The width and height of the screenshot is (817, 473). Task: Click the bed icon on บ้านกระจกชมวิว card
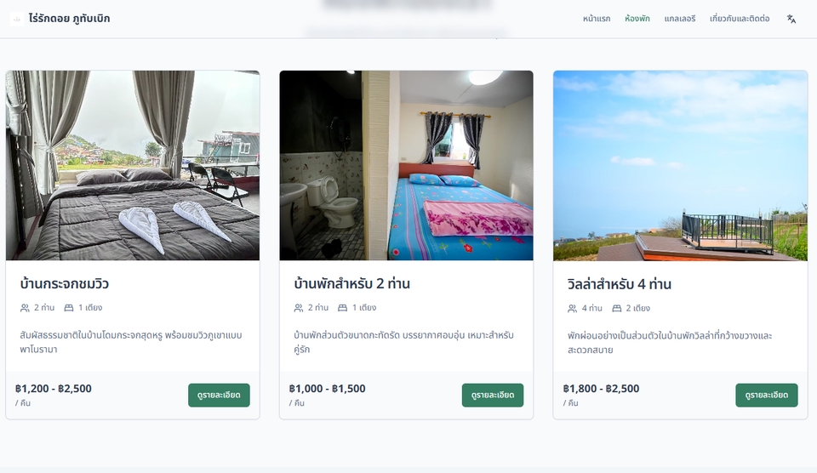point(69,308)
